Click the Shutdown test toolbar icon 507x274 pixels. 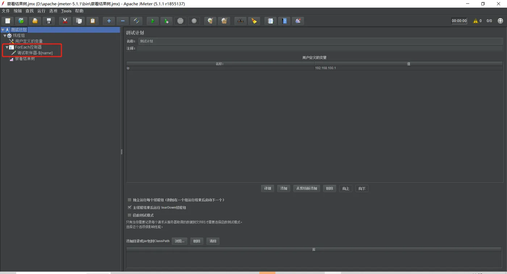[x=194, y=21]
